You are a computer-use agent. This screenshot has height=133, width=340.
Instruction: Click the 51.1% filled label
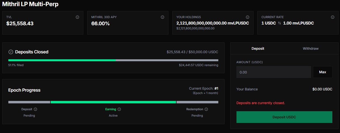pos(16,65)
